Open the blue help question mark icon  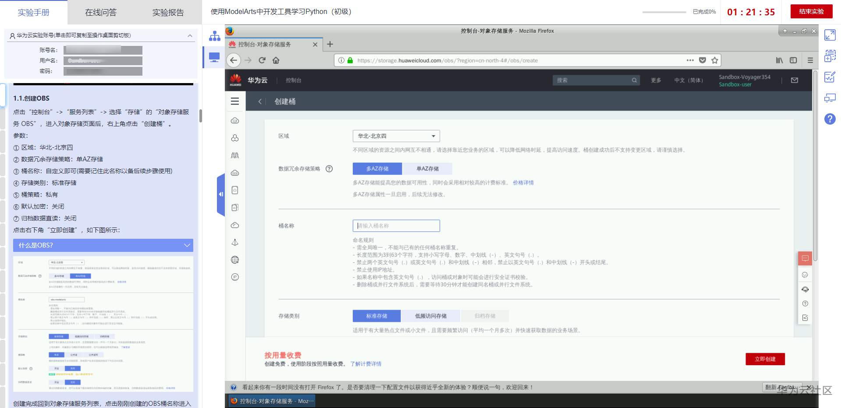click(x=829, y=119)
